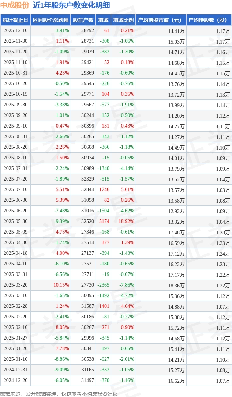Image resolution: width=232 pixels, height=397 pixels.
Task: Click the 区间股价涨跌幅 column header
Action: coord(50,20)
